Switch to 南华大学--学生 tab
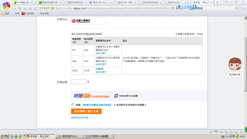The image size is (247, 139). pyautogui.click(x=126, y=2)
